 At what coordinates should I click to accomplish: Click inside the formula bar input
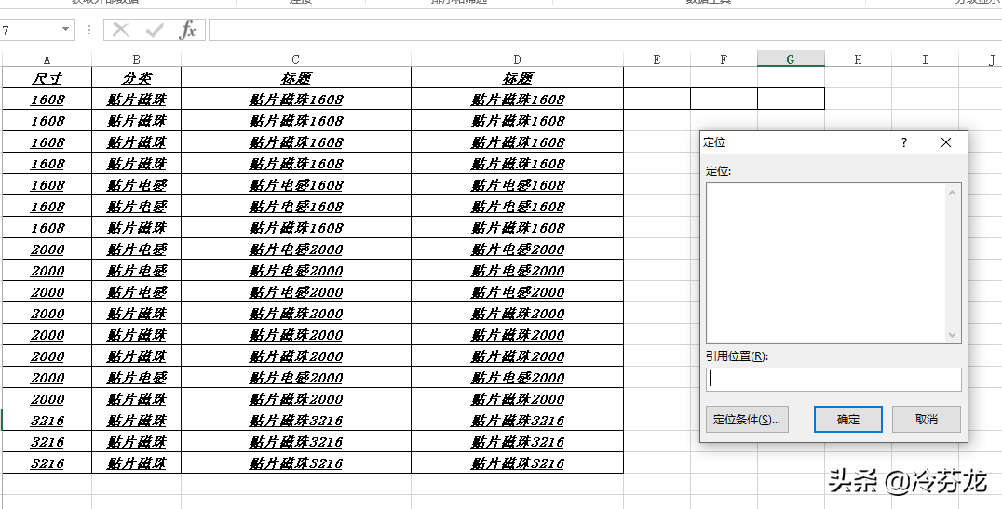pyautogui.click(x=605, y=30)
